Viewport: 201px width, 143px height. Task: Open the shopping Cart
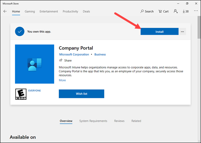tap(164, 11)
